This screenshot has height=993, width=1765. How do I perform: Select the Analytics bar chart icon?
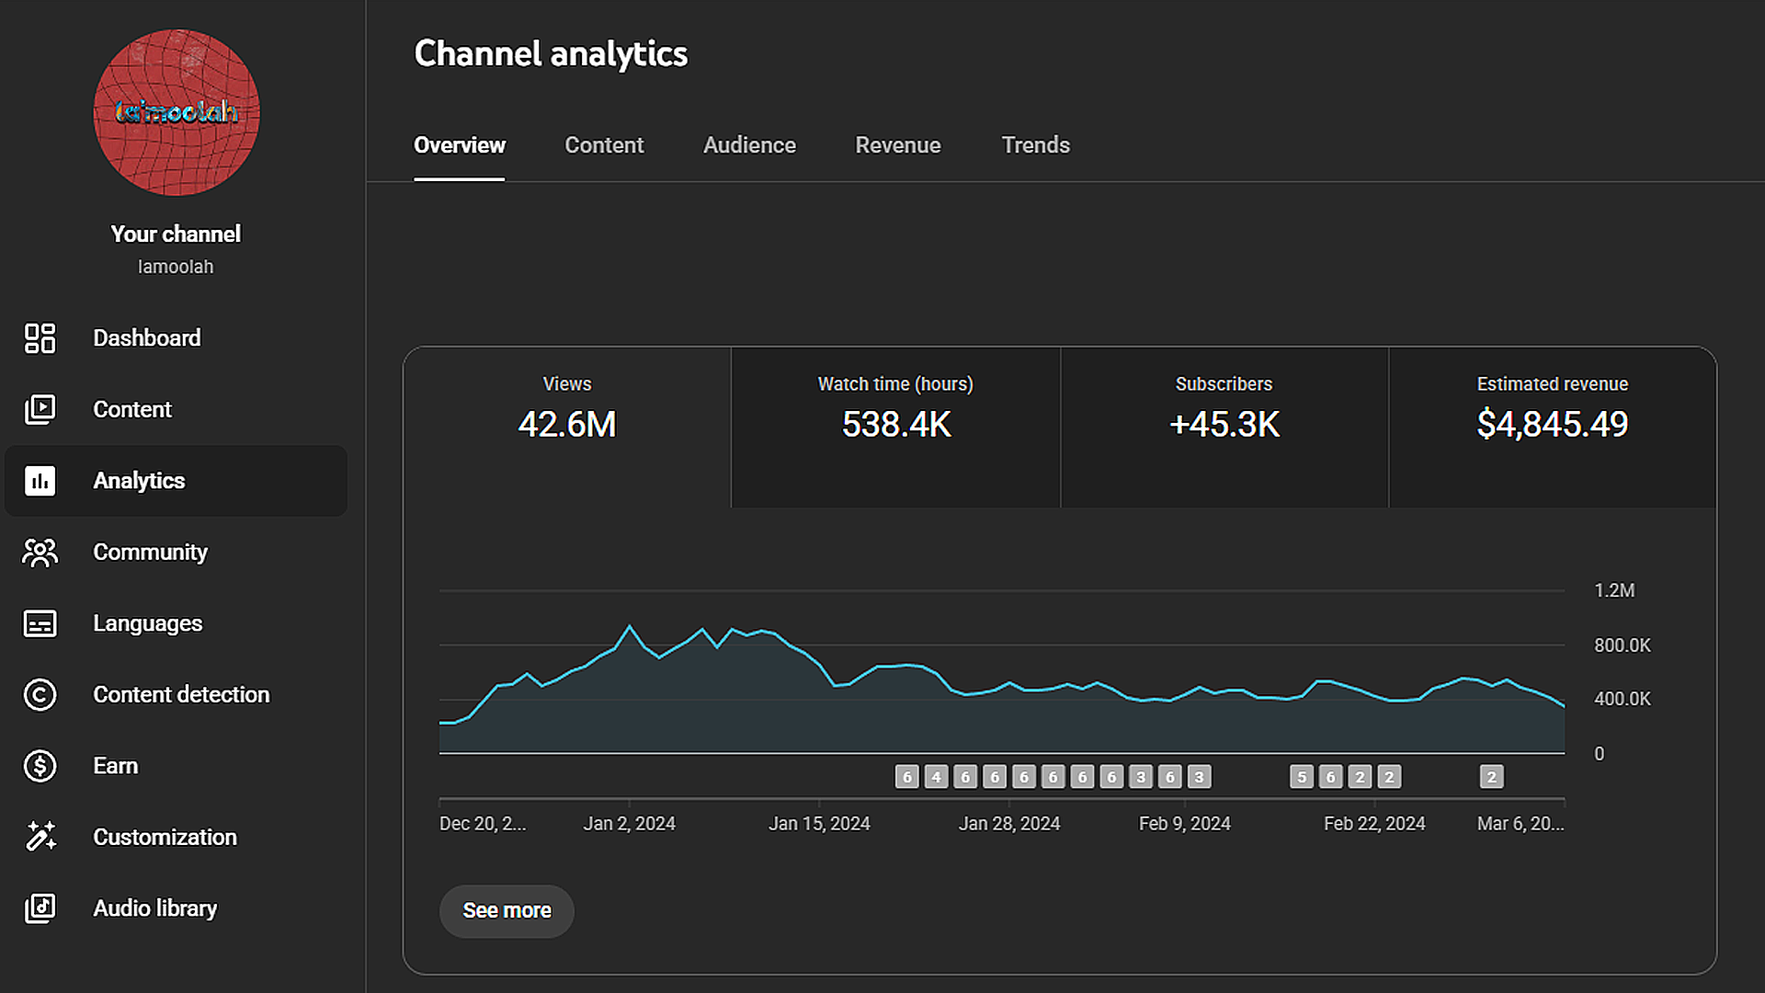40,481
